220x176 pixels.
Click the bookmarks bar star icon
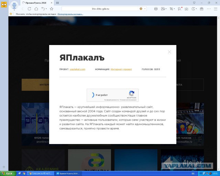click(x=11, y=14)
